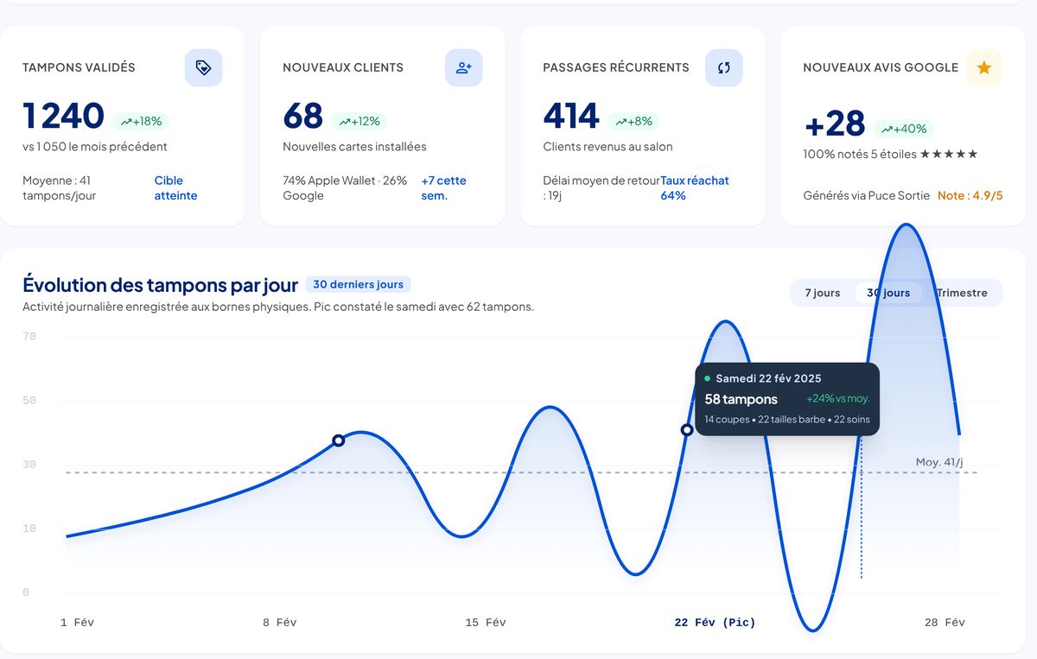Click the 28 Fév axis label
The width and height of the screenshot is (1037, 659).
coord(945,623)
